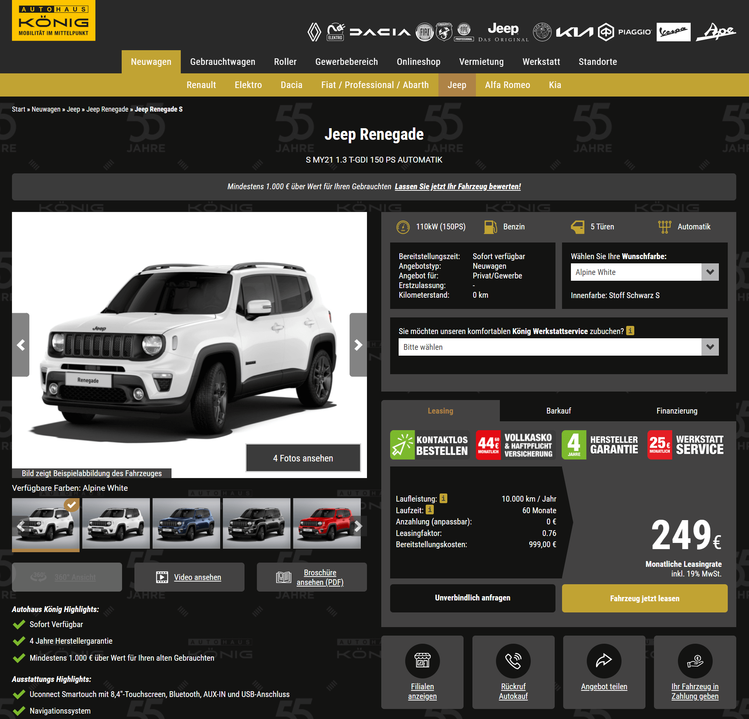Viewport: 749px width, 719px height.
Task: Click the Rückruf Autokauf phone icon
Action: click(x=513, y=661)
